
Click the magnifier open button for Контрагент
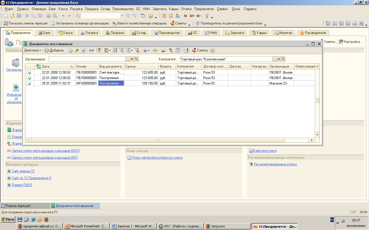click(x=283, y=59)
